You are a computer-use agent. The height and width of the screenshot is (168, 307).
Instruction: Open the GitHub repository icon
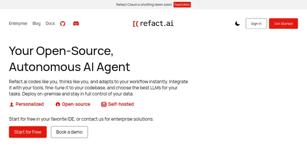63,24
